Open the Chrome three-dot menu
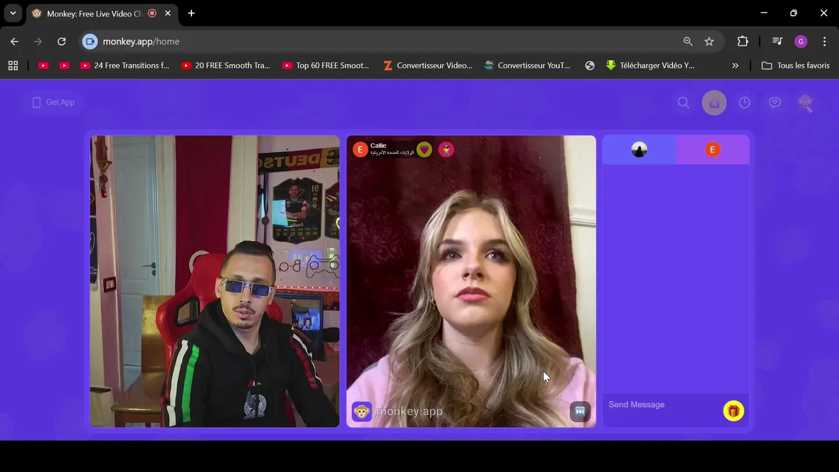 click(825, 41)
